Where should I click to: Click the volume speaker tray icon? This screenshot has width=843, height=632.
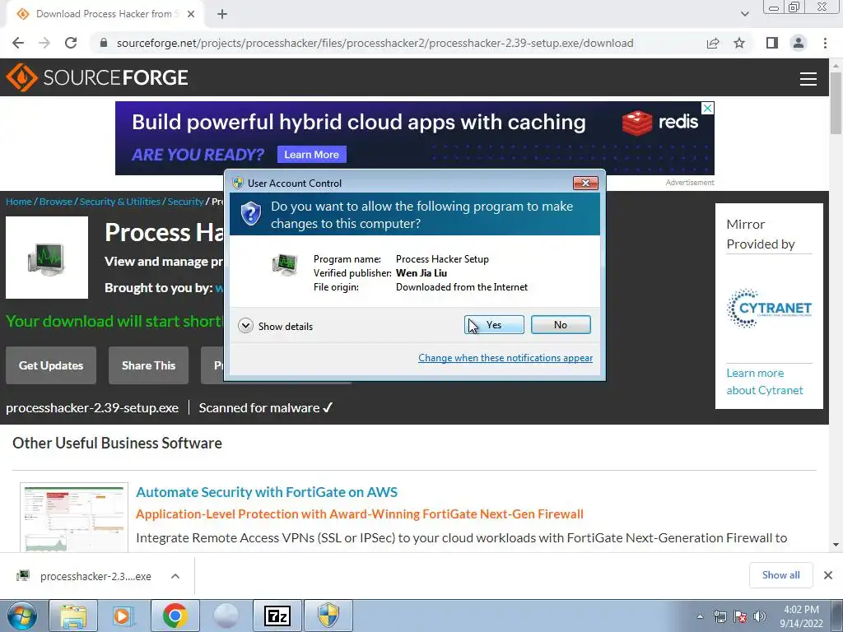tap(760, 616)
